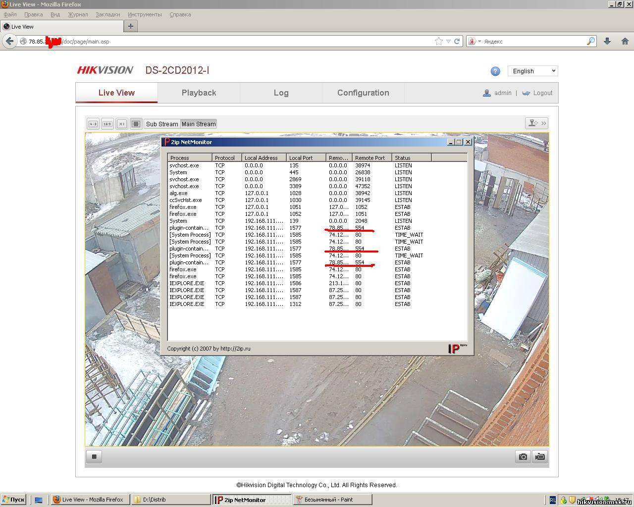Sort NetMonitor by Status column
Image resolution: width=634 pixels, height=507 pixels.
point(412,158)
